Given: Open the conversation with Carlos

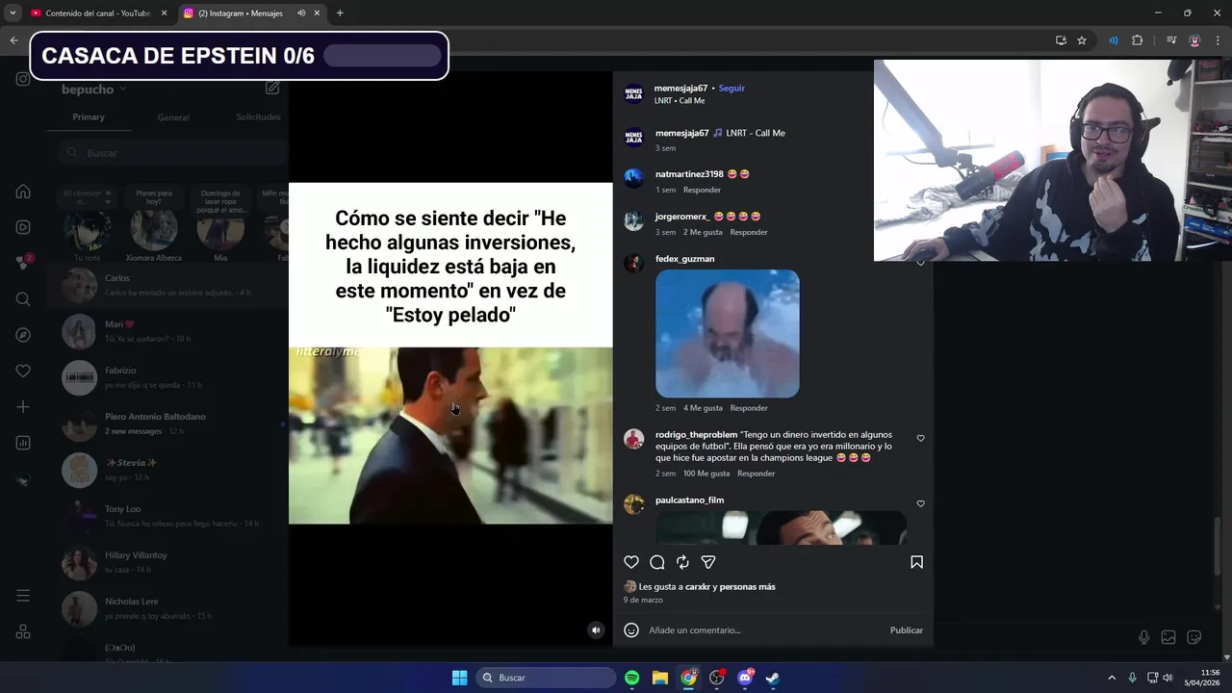Looking at the screenshot, I should pyautogui.click(x=168, y=285).
